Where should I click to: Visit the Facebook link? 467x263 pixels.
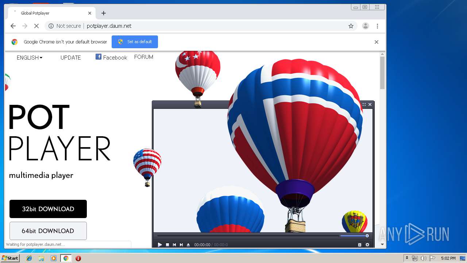click(111, 57)
